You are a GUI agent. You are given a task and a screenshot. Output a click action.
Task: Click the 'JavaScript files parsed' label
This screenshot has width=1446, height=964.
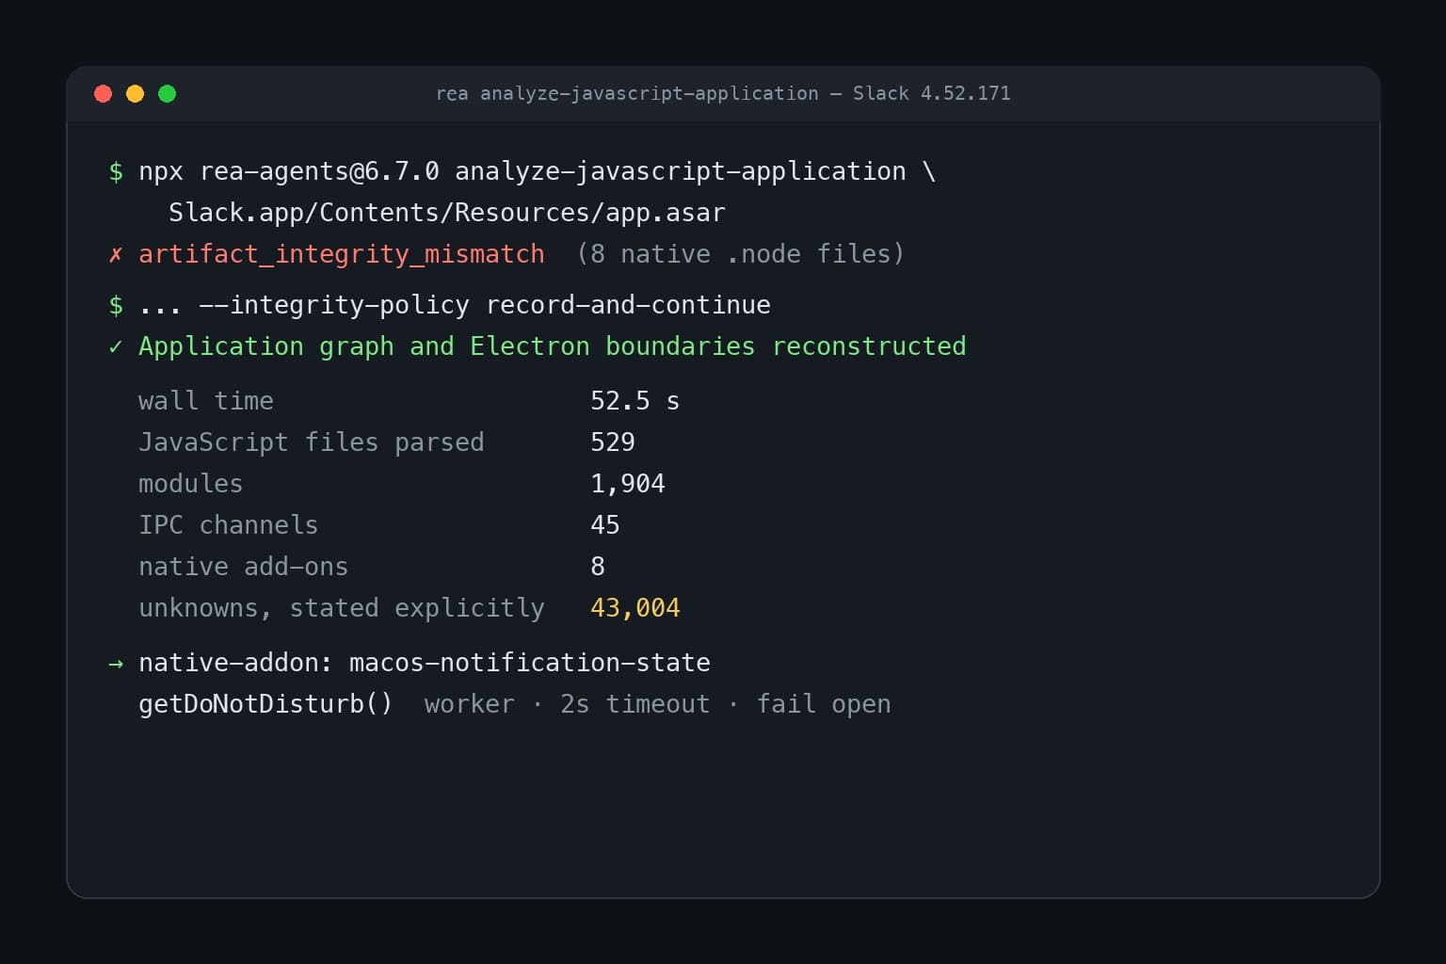tap(312, 442)
